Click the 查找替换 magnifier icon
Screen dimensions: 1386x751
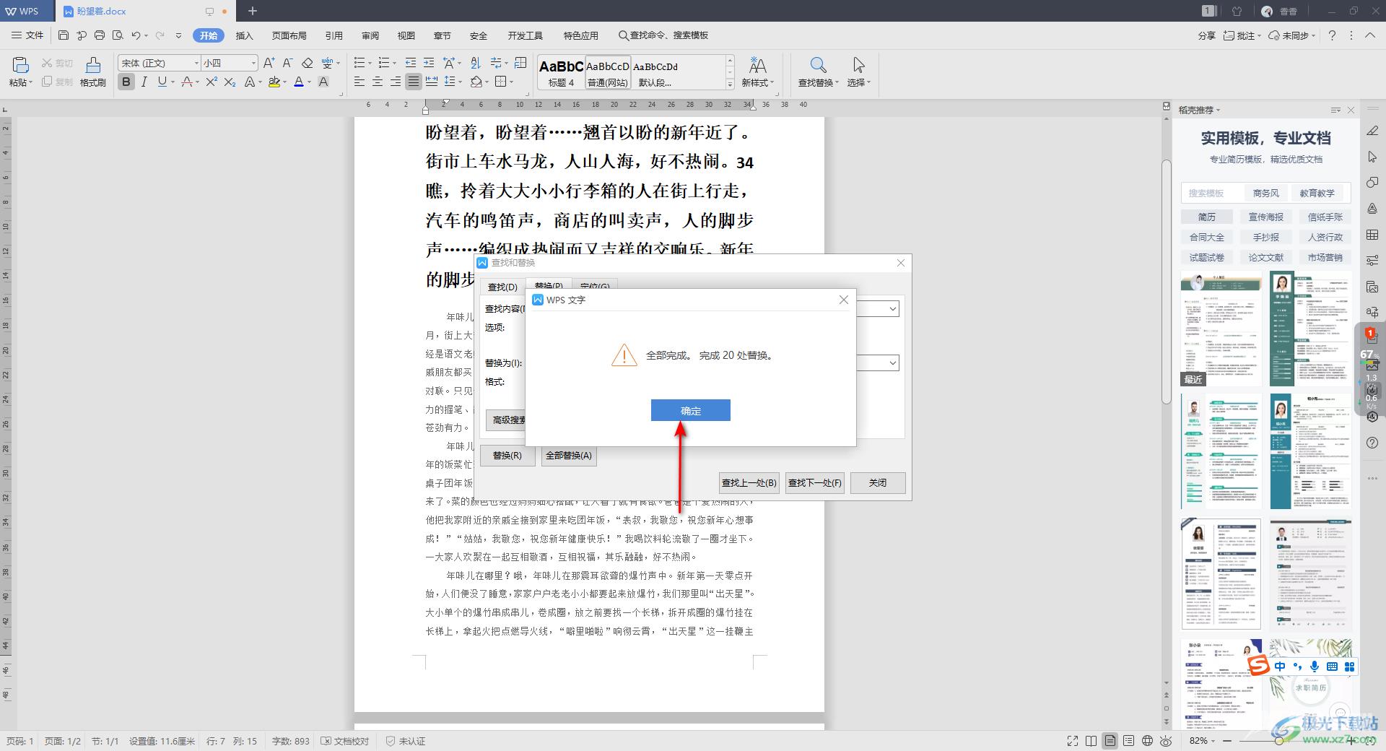pyautogui.click(x=818, y=65)
